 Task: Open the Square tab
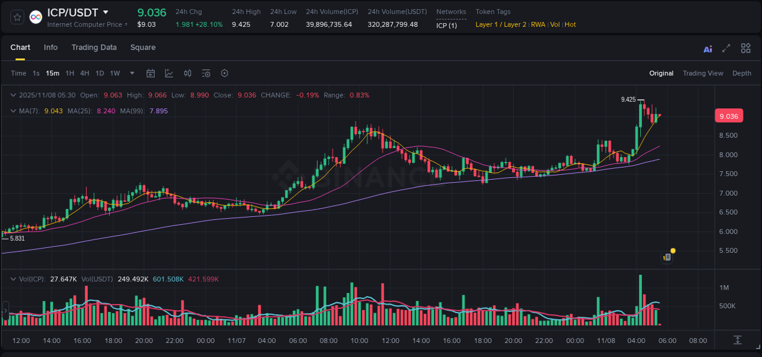click(143, 47)
